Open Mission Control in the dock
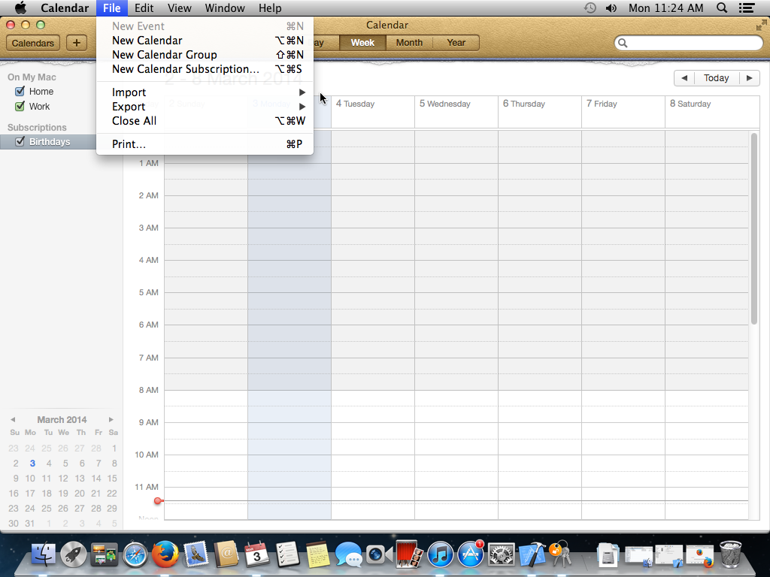Viewport: 770px width, 577px height. pos(104,554)
